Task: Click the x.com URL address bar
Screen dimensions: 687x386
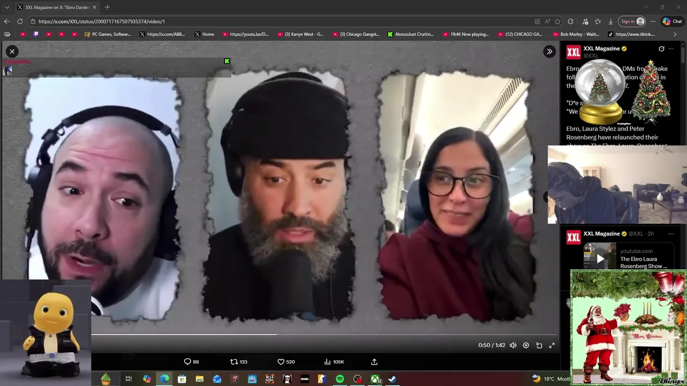Action: [x=279, y=21]
